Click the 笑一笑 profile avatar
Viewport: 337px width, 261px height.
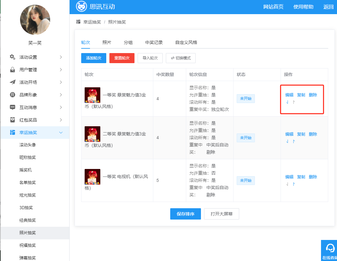point(35,20)
